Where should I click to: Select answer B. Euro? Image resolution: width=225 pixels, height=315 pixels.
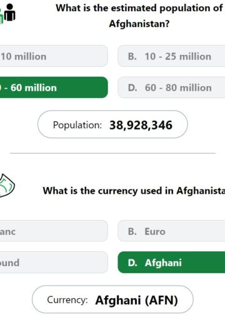[171, 231]
